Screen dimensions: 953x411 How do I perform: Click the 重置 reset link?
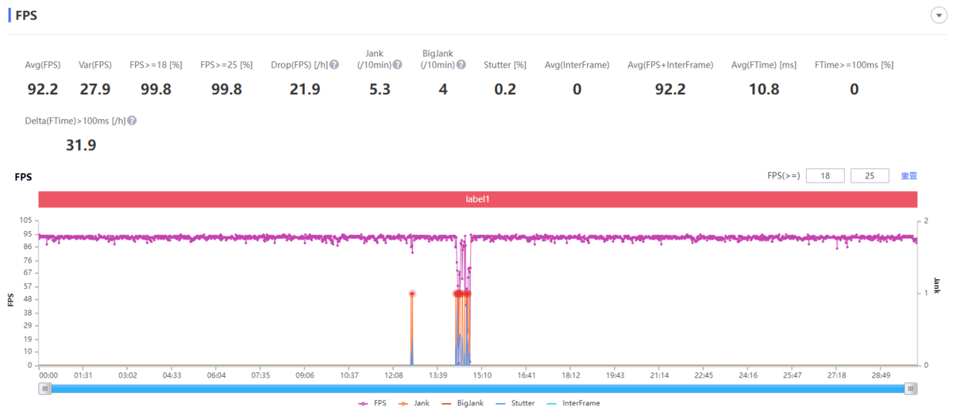click(x=909, y=176)
